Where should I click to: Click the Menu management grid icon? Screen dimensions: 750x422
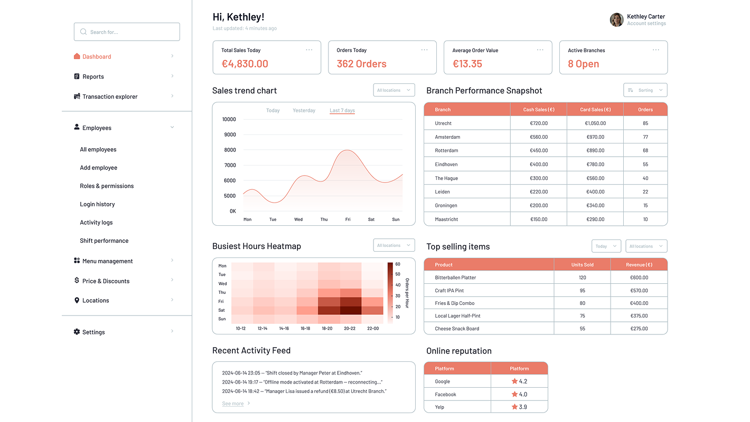coord(77,261)
